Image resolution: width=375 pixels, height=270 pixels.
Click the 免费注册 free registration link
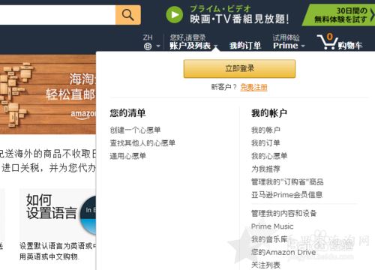click(253, 87)
